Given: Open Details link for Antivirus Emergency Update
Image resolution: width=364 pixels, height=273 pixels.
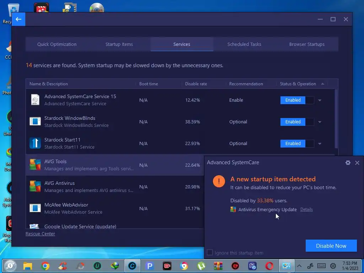Looking at the screenshot, I should pos(306,209).
